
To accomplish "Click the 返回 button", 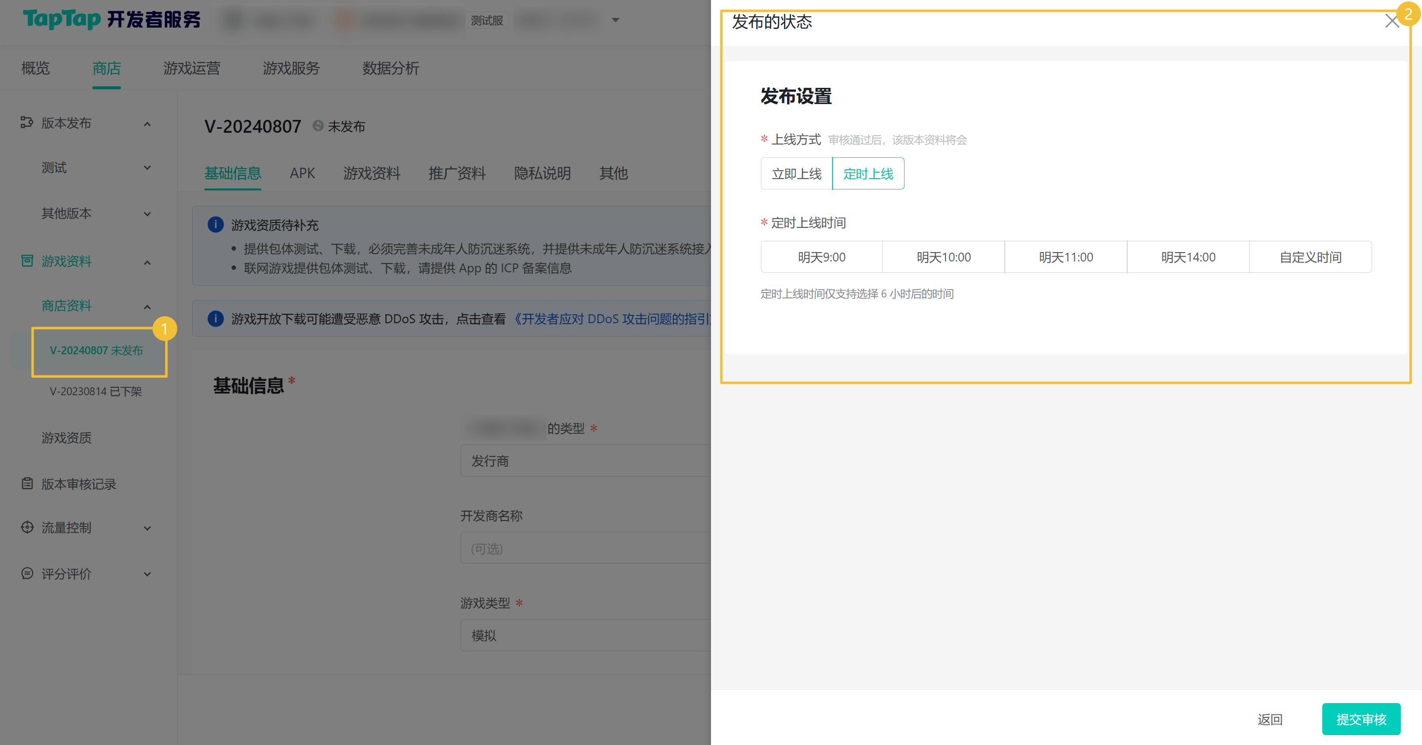I will point(1269,719).
